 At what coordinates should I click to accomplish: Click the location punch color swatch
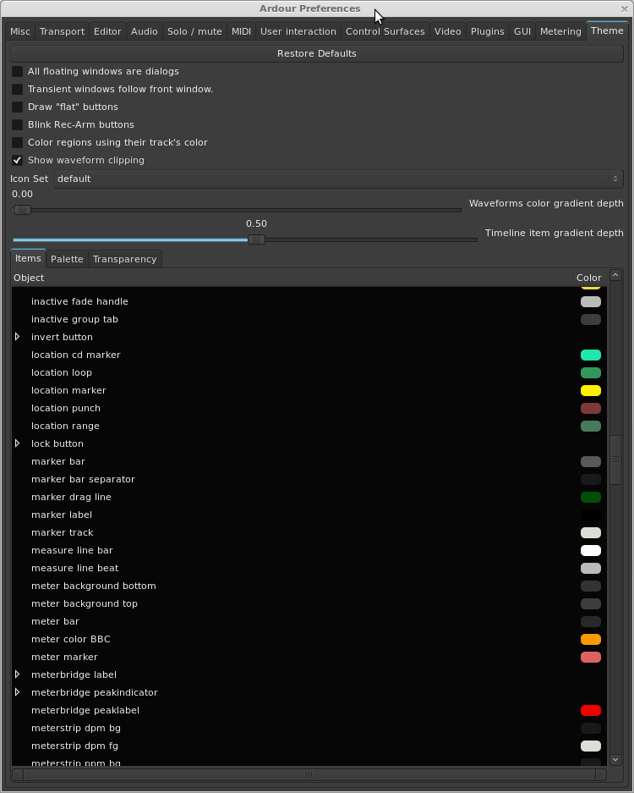[x=590, y=408]
